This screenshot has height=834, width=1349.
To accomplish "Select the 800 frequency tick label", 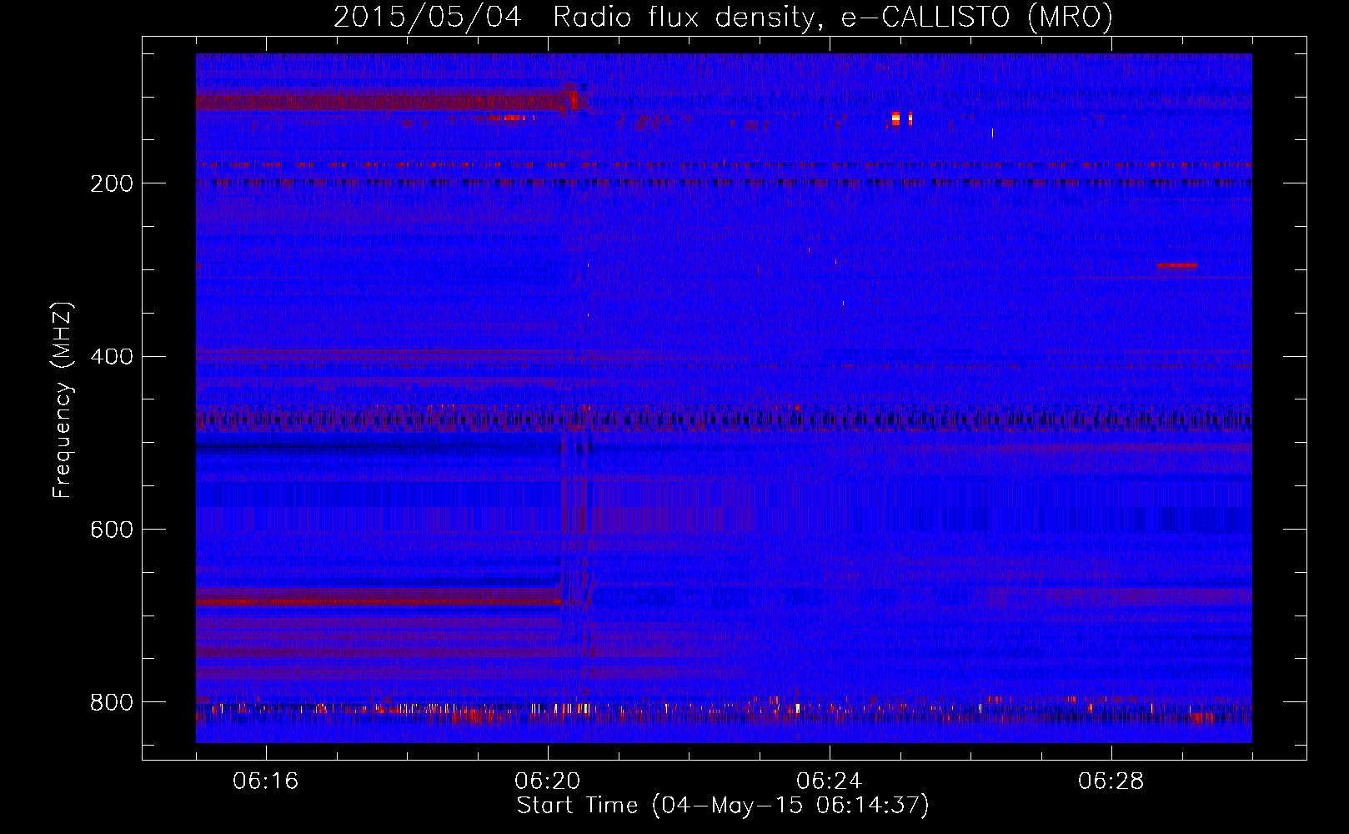I will (x=111, y=703).
